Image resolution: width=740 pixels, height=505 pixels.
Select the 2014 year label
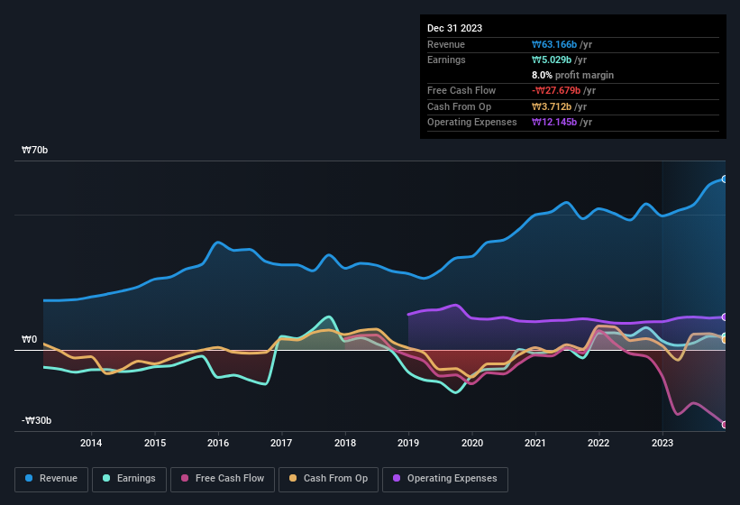(91, 443)
